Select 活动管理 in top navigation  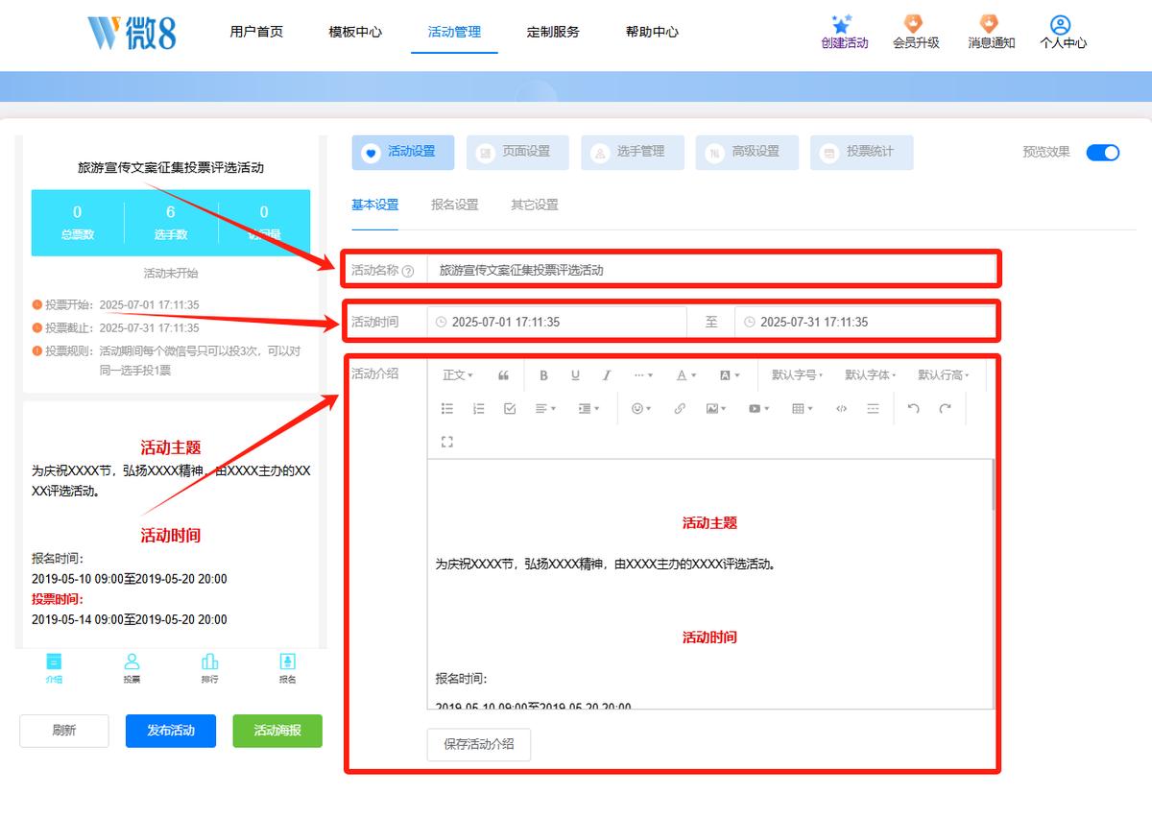454,32
